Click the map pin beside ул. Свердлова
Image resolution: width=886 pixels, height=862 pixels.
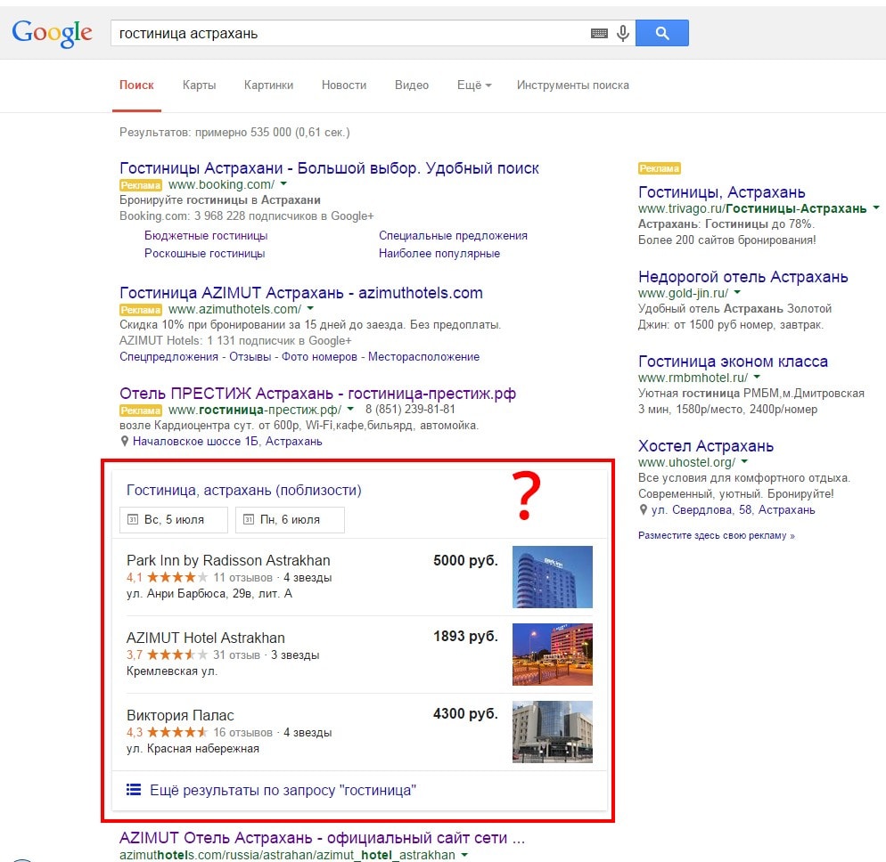[643, 509]
